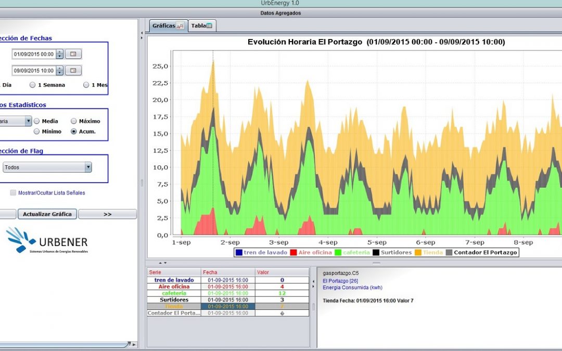The width and height of the screenshot is (562, 351).
Task: Switch to the Gráficas tab
Action: pos(168,26)
